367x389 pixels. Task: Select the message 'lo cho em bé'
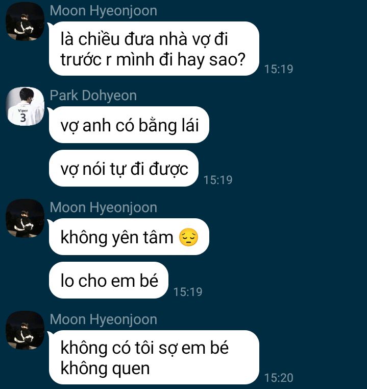pos(109,280)
